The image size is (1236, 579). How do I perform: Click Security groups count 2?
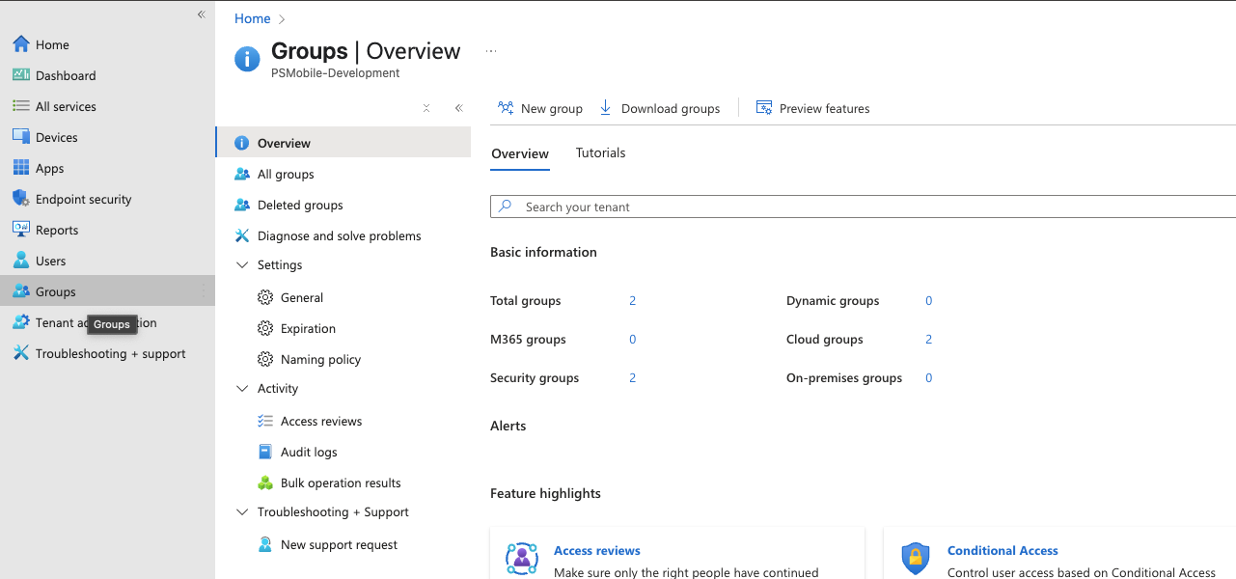tap(633, 377)
